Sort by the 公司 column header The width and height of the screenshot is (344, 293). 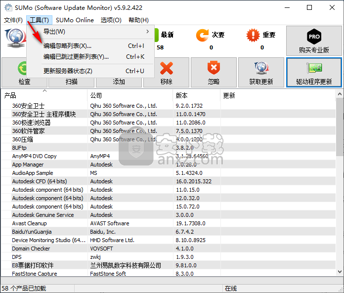[x=130, y=95]
